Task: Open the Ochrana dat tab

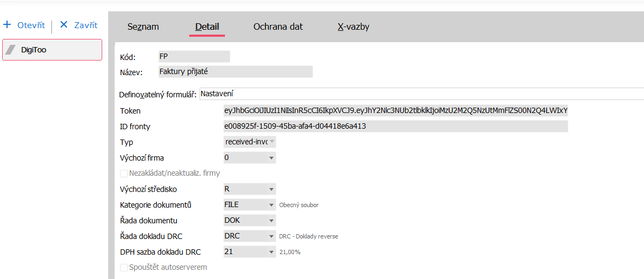Action: [278, 26]
